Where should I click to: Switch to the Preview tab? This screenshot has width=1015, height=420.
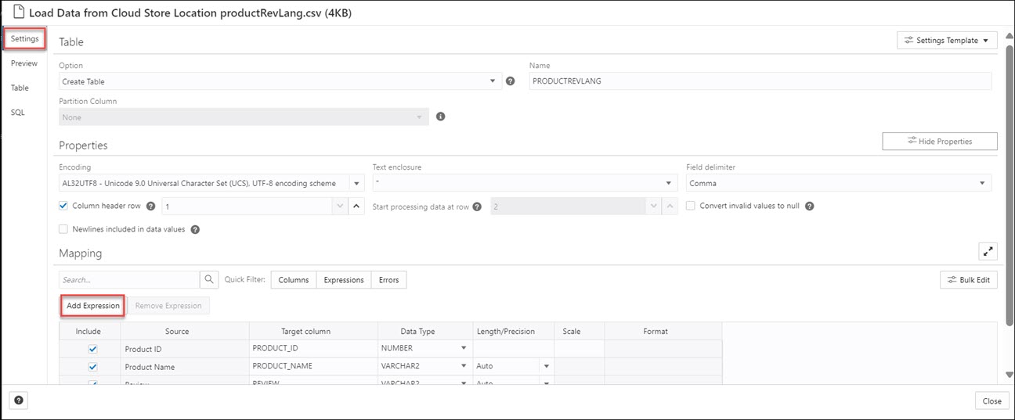(x=24, y=63)
